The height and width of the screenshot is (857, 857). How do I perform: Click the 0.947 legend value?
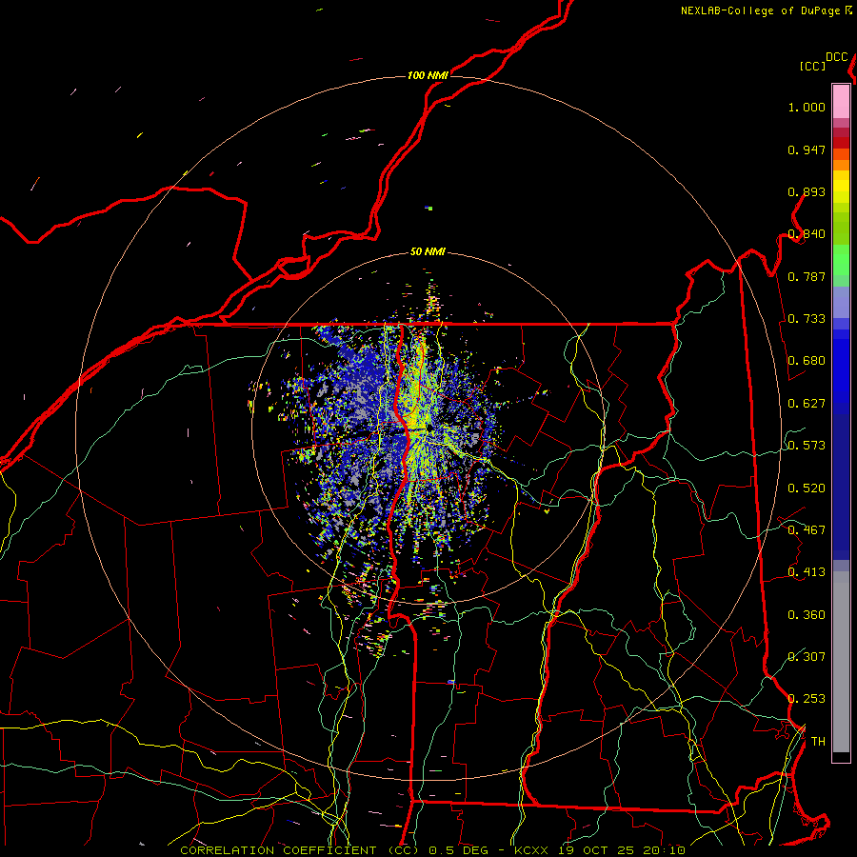807,149
